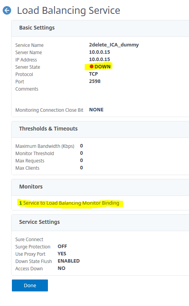189x306 pixels.
Task: Click the Use Proxy Port YES value
Action: (x=62, y=253)
